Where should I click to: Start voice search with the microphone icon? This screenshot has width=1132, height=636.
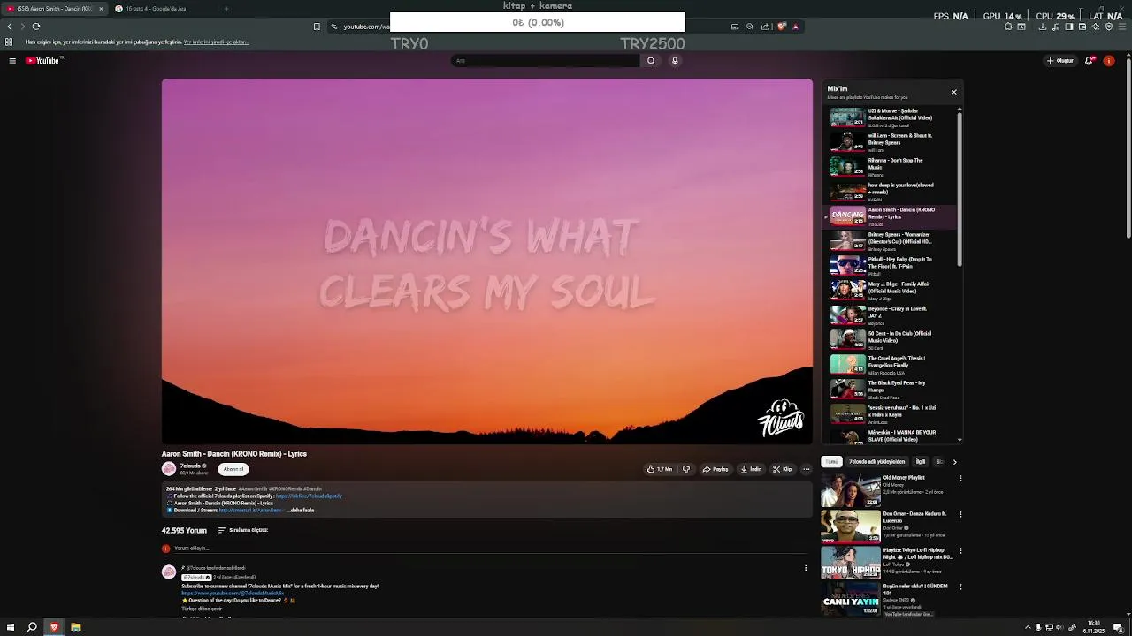[x=675, y=61]
